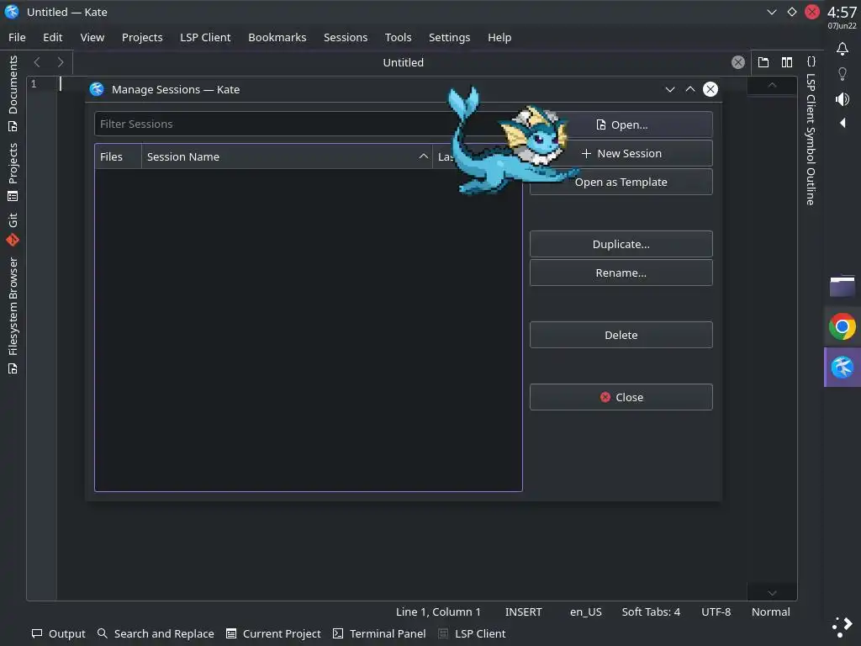Open the Git side panel

click(x=13, y=229)
